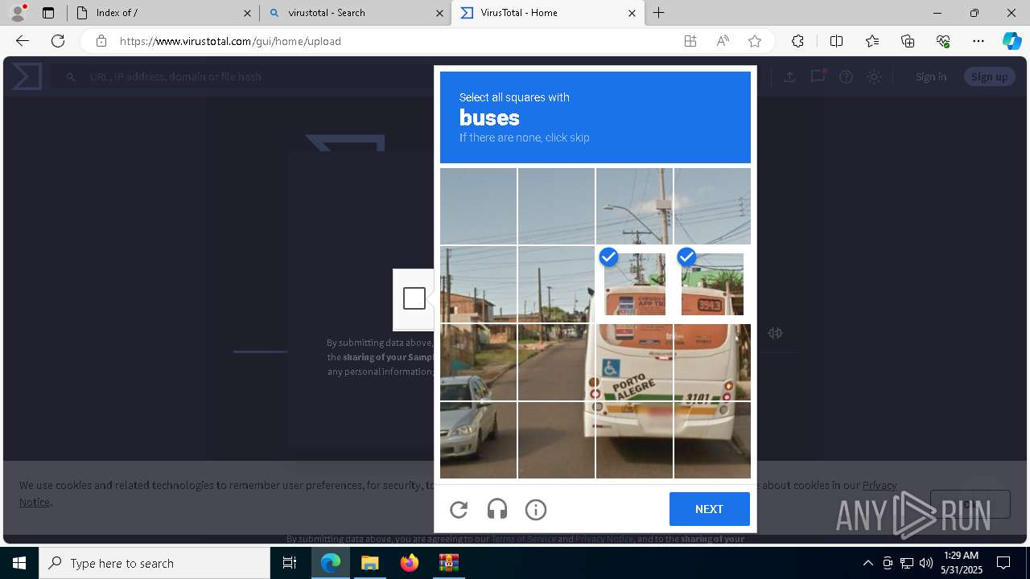The height and width of the screenshot is (579, 1030).
Task: Deselect the checked bus tile with 'APP' sign
Action: pyautogui.click(x=634, y=284)
